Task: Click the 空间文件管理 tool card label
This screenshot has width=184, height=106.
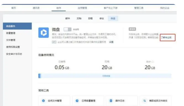Action: (x=55, y=101)
